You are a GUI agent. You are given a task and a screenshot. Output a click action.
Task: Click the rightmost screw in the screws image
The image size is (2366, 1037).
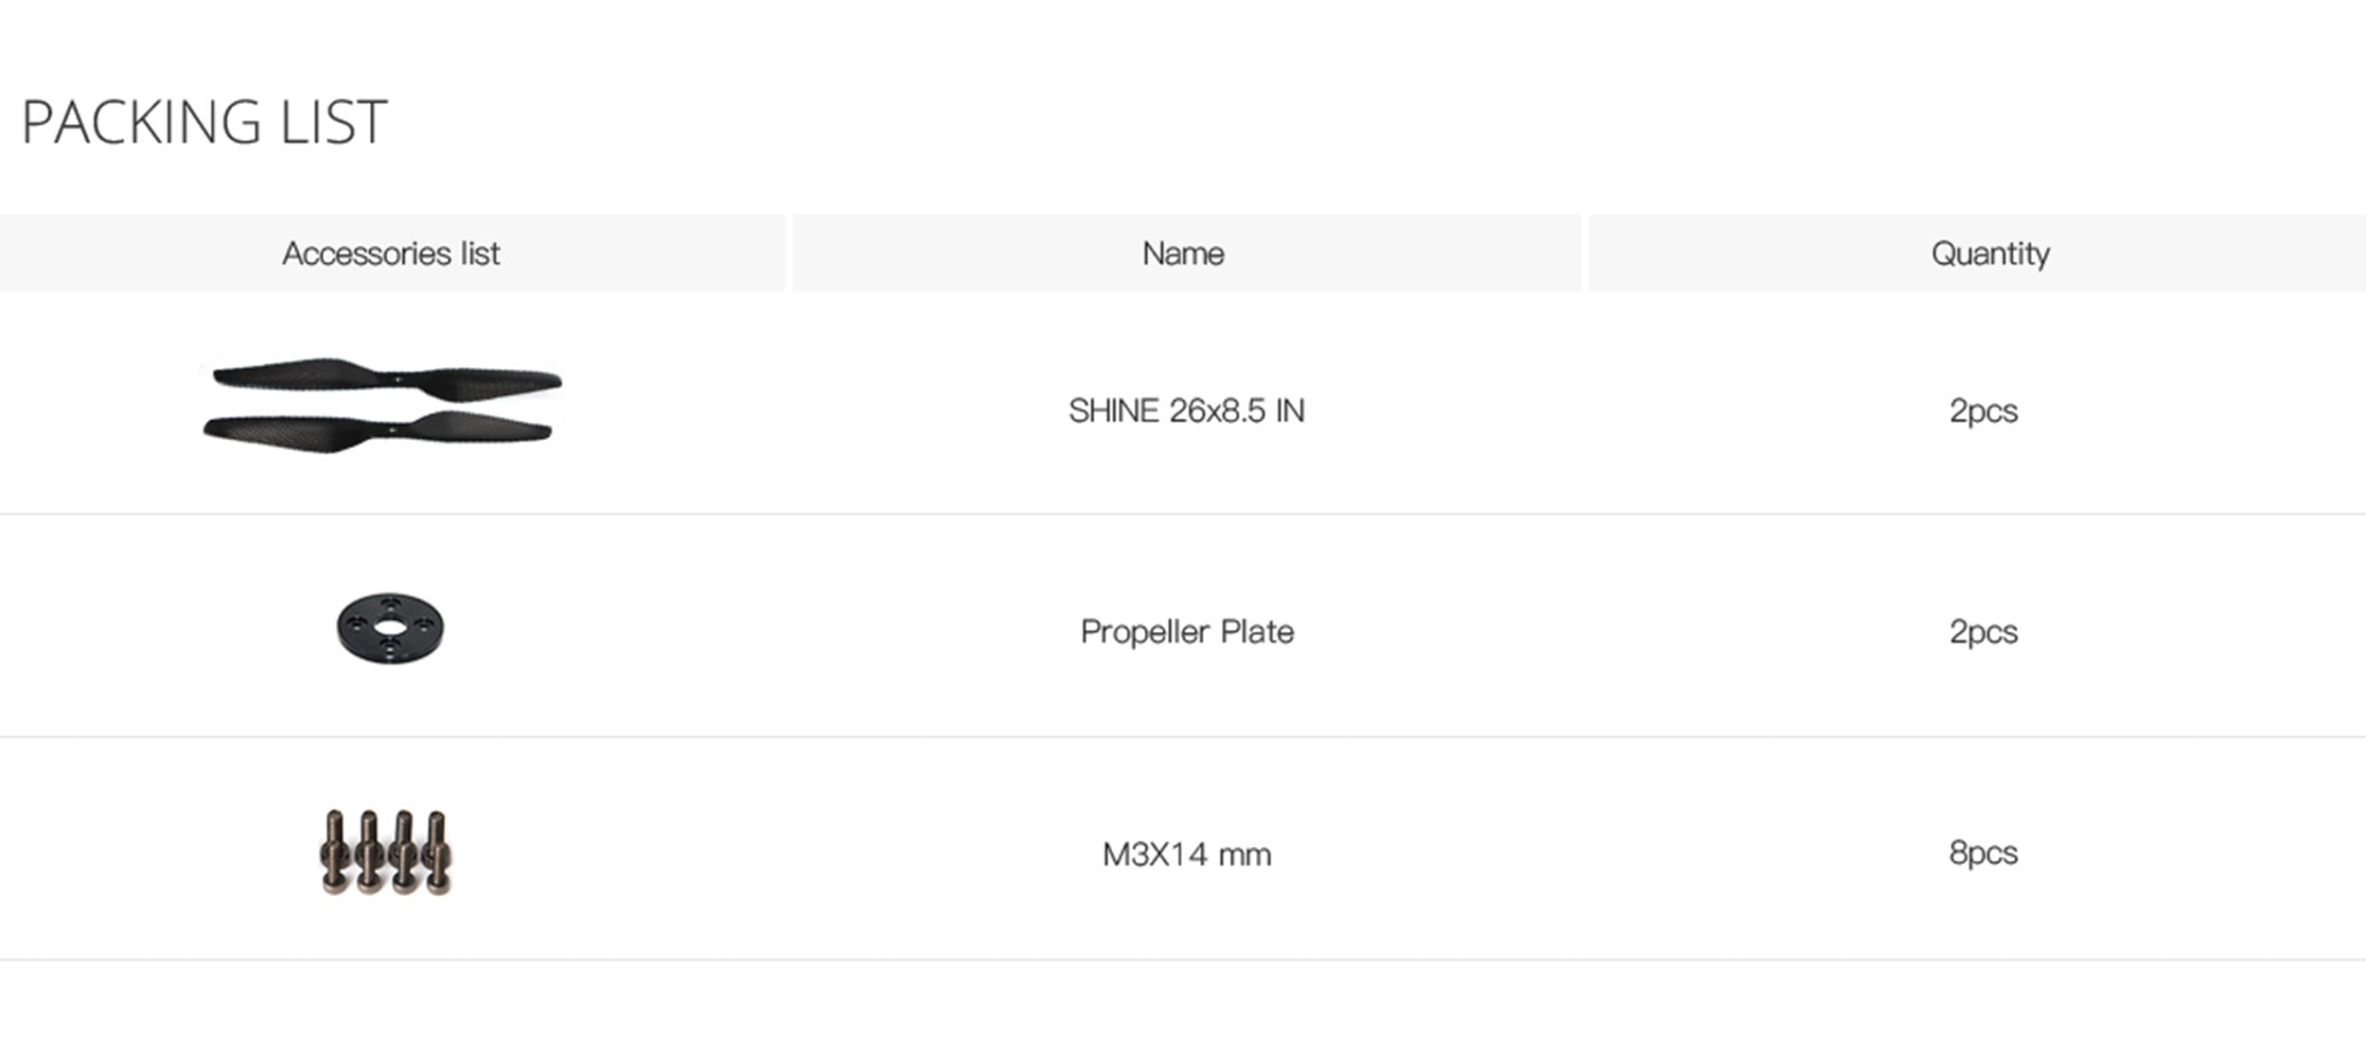point(437,850)
